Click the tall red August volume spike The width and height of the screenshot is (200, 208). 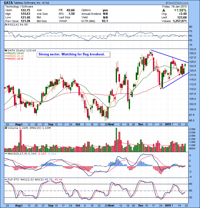20,141
